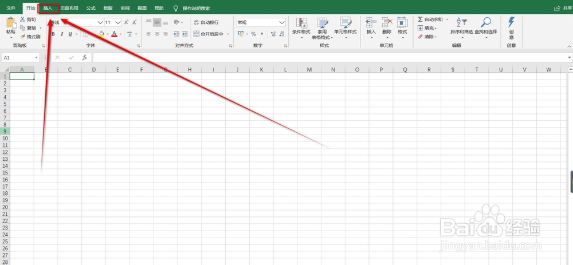
Task: Toggle Wrap Text (自动换行)
Action: click(206, 22)
